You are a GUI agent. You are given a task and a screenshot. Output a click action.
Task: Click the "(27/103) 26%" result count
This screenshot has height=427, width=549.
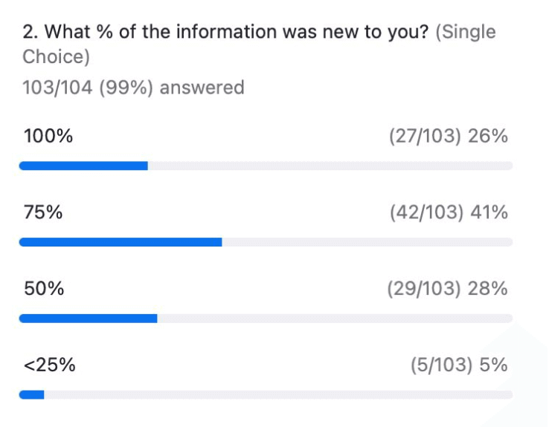tap(448, 137)
